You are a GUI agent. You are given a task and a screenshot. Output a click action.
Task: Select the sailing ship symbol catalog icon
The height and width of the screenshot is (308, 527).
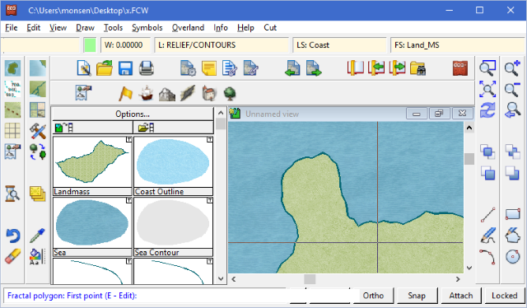[x=147, y=93]
